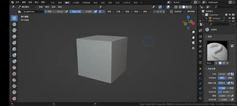Click the header 半径 radius slider
237x106 pixels.
pyautogui.click(x=55, y=11)
